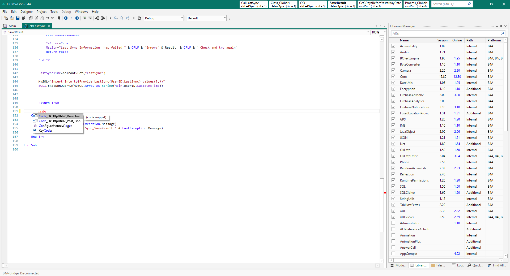The image size is (510, 276).
Task: Uncheck the SQLCipher library checkbox
Action: pyautogui.click(x=393, y=193)
